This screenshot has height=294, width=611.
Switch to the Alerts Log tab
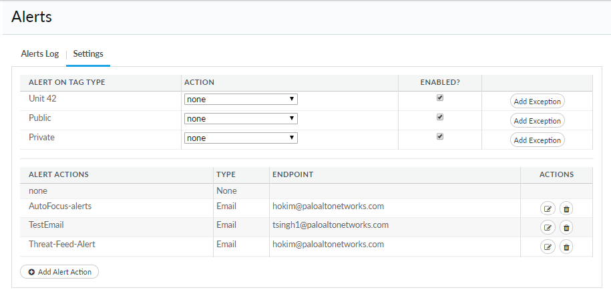point(40,54)
